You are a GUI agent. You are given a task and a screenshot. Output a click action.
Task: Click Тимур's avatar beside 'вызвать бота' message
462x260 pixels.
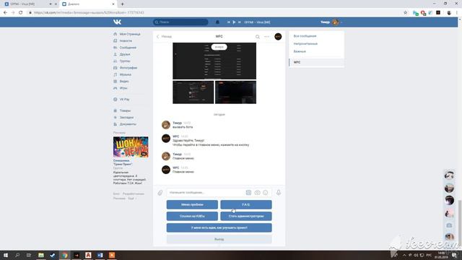click(166, 125)
